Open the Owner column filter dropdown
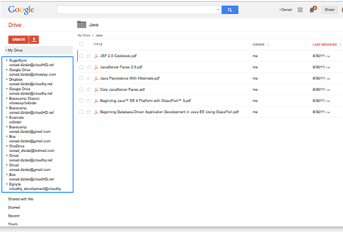Viewport: 343px width, 232px height. click(x=268, y=44)
